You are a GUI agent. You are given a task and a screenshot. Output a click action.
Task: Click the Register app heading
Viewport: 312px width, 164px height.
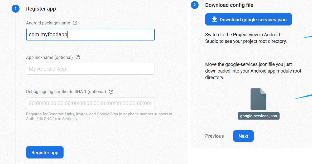[41, 9]
